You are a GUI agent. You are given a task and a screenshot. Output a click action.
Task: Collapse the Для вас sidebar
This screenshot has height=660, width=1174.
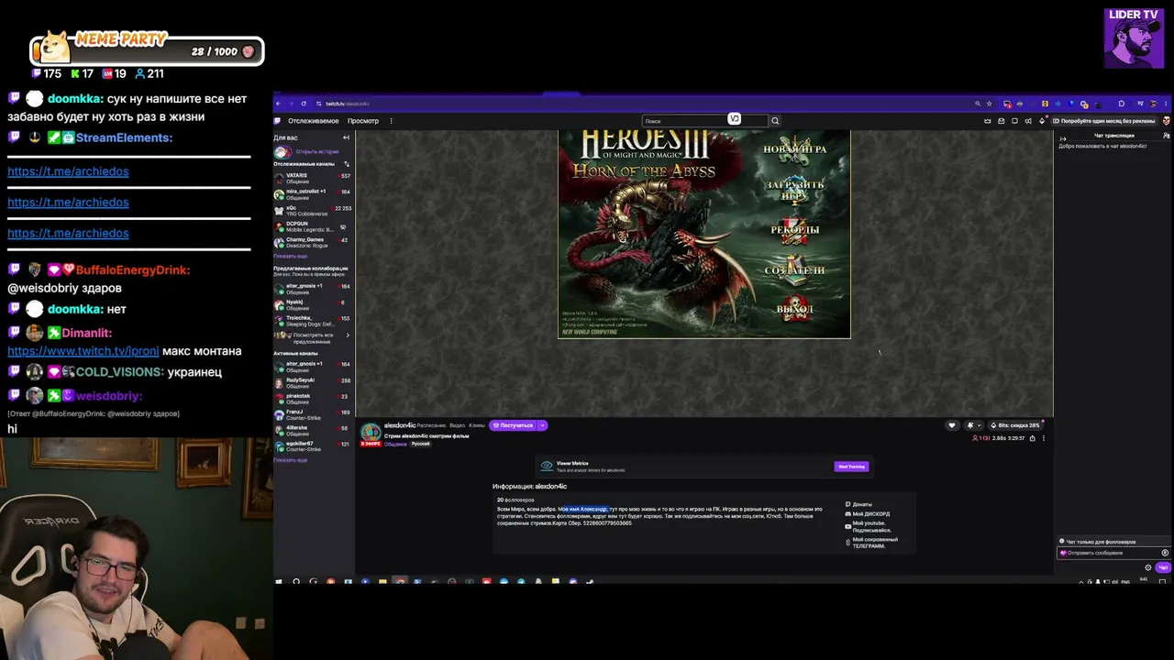(346, 137)
